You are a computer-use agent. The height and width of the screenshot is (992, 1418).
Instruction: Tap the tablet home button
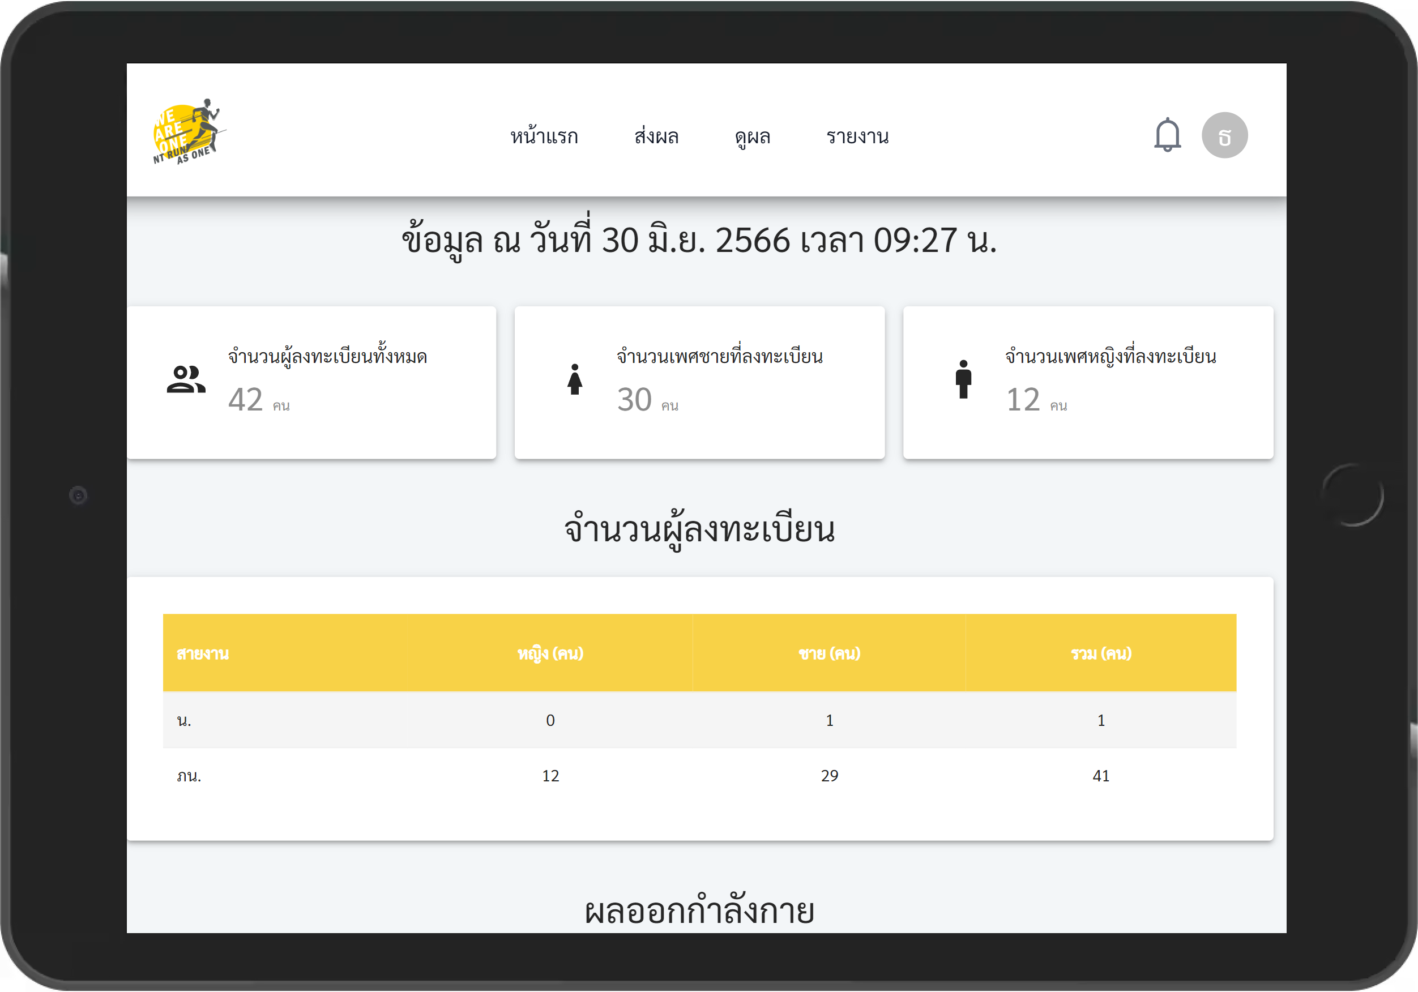[1352, 495]
